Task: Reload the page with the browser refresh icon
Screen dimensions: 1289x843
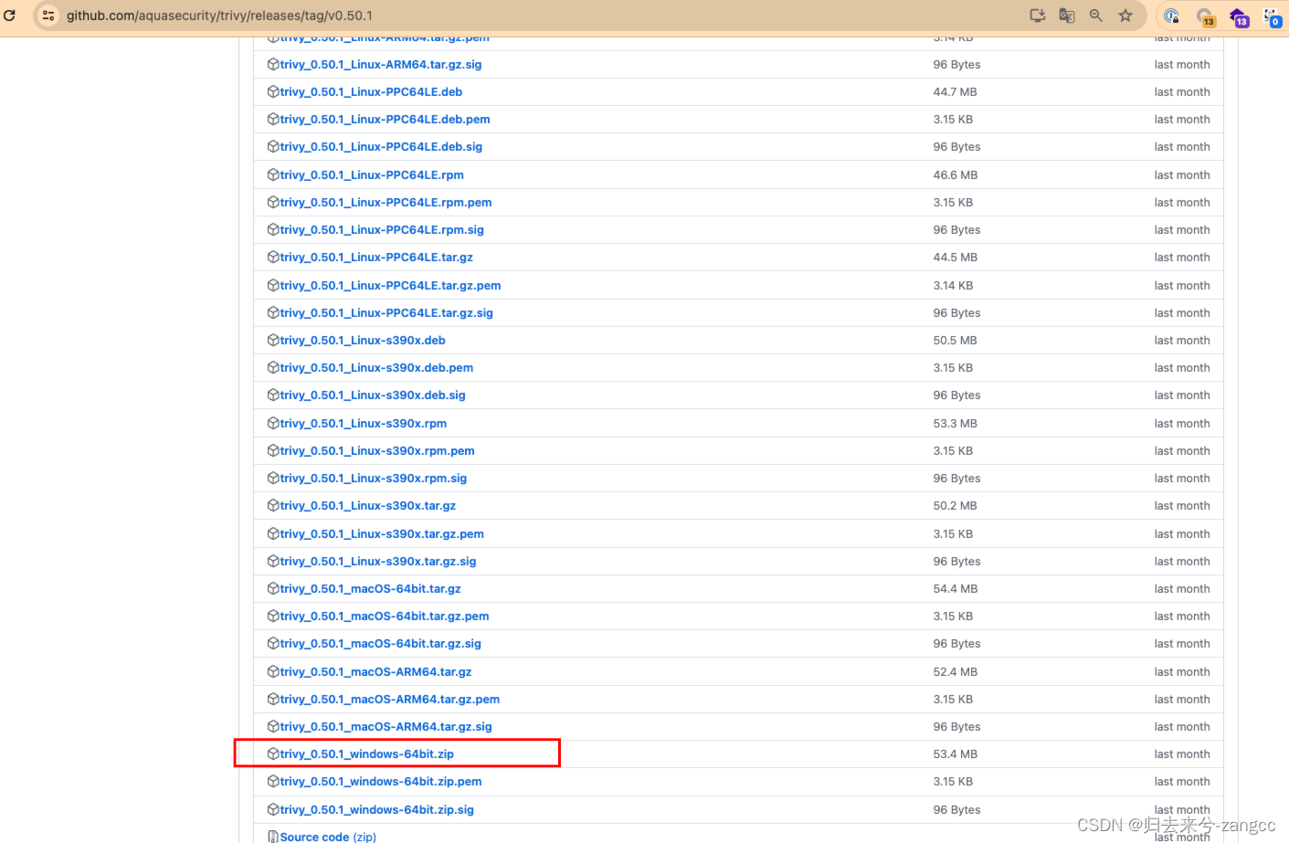Action: click(x=10, y=16)
